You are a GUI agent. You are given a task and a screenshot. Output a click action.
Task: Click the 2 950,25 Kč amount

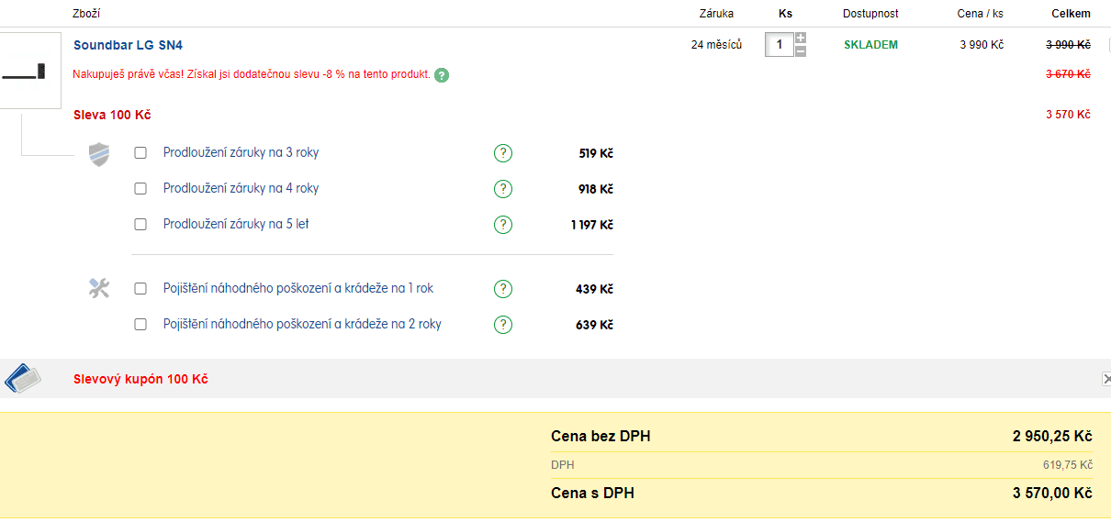(x=1052, y=436)
